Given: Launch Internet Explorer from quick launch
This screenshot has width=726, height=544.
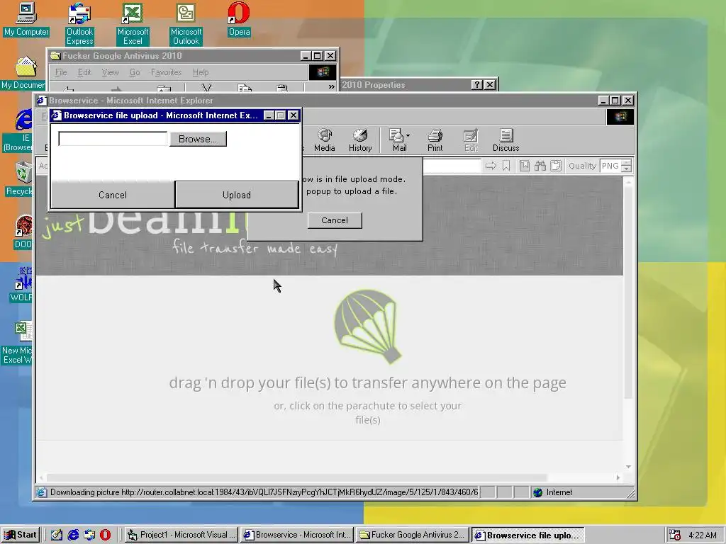Looking at the screenshot, I should pyautogui.click(x=73, y=535).
